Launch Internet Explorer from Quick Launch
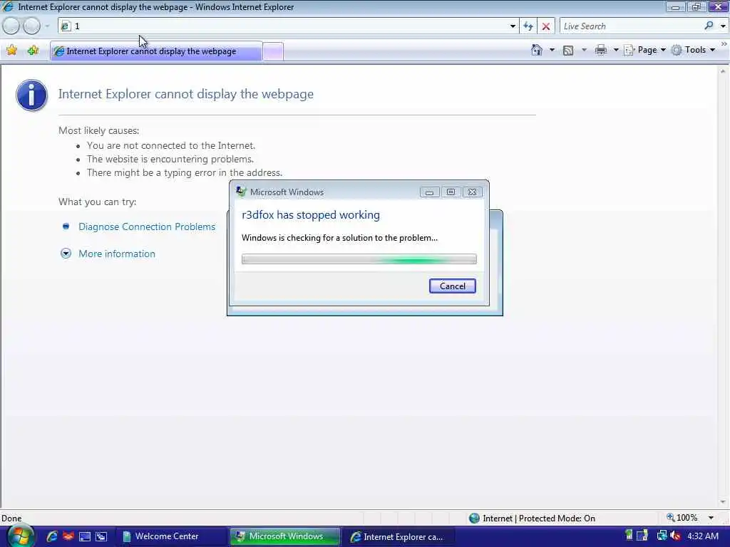This screenshot has height=547, width=730. tap(51, 536)
